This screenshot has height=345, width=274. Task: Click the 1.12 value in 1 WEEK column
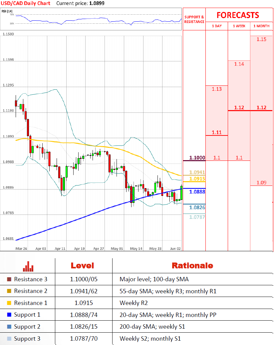click(239, 107)
